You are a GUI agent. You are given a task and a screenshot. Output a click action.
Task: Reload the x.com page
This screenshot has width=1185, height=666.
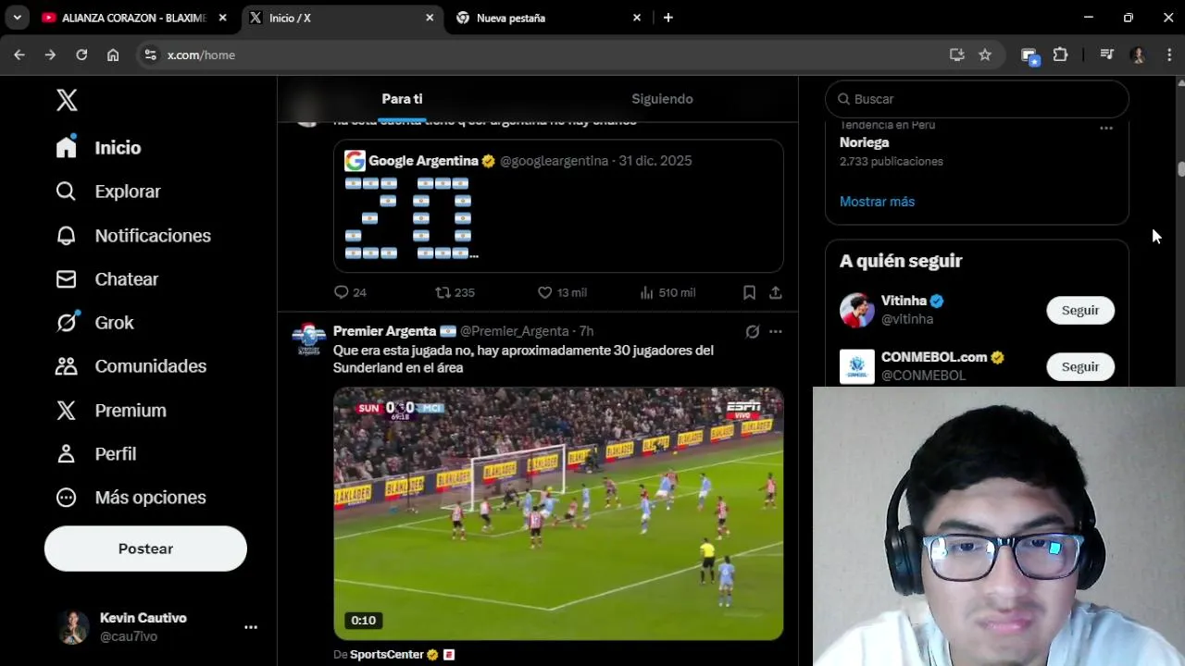tap(81, 55)
